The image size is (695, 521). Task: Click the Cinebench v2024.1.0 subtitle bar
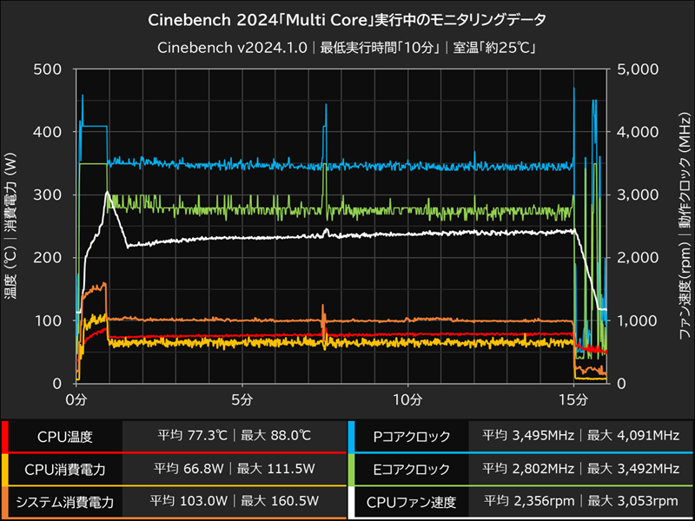(347, 45)
